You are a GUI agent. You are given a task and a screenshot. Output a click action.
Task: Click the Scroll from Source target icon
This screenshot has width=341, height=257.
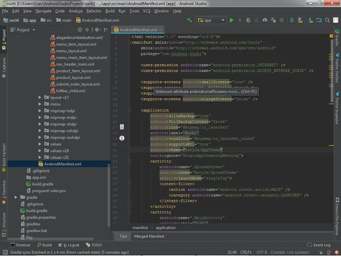coord(80,30)
